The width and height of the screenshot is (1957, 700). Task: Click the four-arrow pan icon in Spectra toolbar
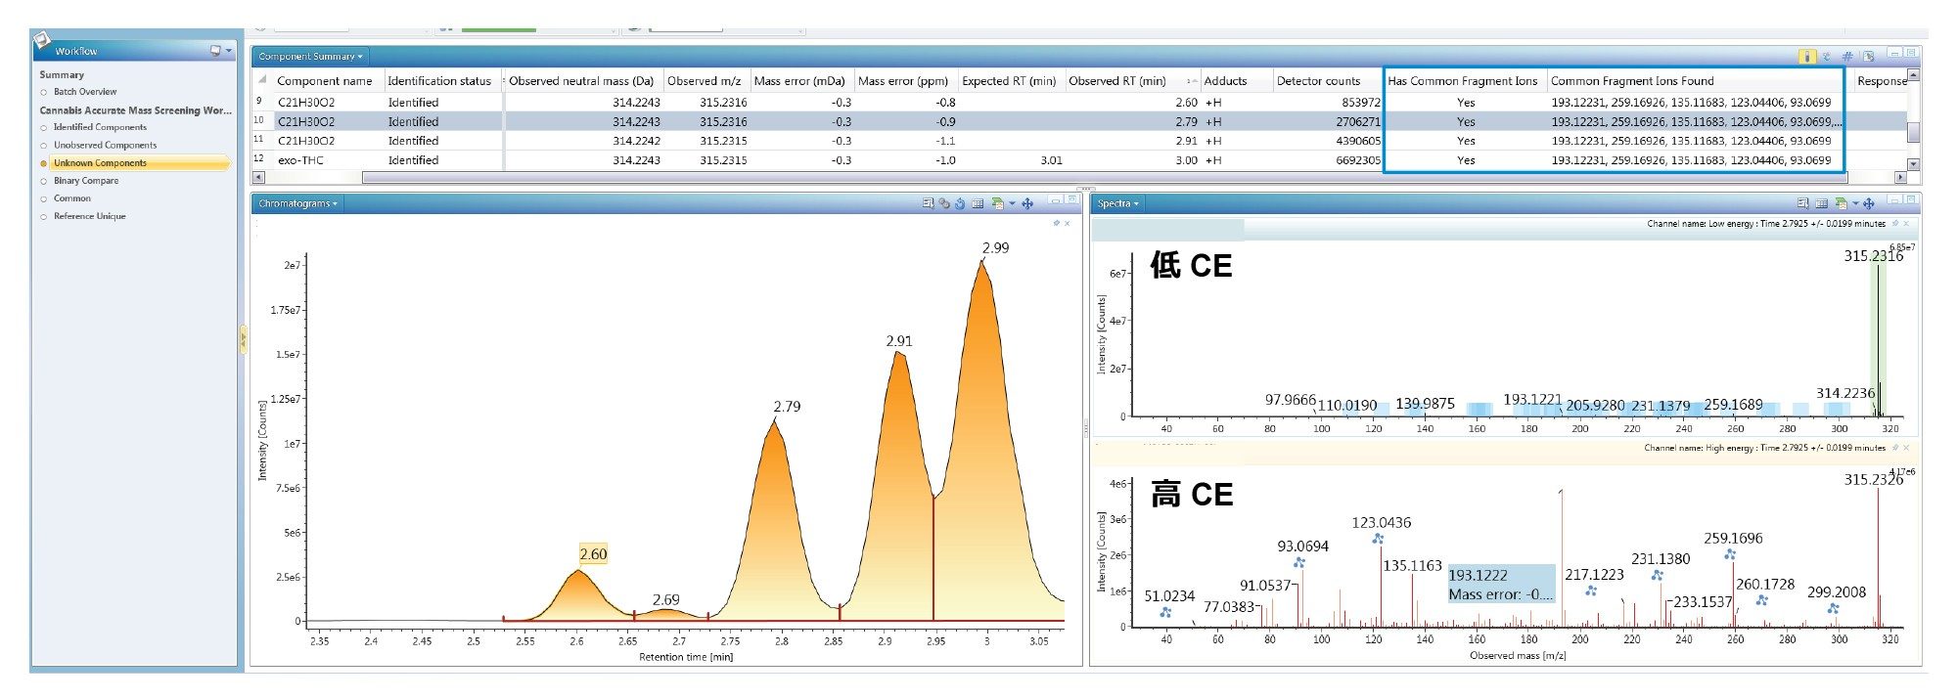point(1868,203)
